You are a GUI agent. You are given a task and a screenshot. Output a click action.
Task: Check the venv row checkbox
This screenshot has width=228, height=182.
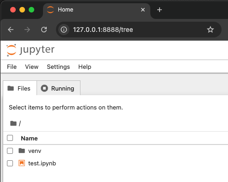point(10,151)
